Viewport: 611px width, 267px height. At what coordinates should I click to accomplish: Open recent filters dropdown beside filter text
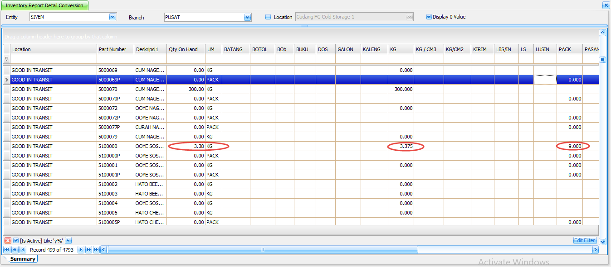click(68, 240)
